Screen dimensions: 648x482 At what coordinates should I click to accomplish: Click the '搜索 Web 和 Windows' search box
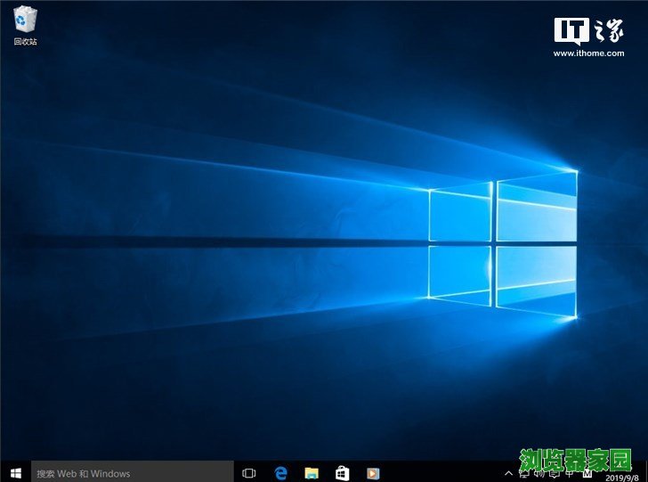click(x=132, y=472)
